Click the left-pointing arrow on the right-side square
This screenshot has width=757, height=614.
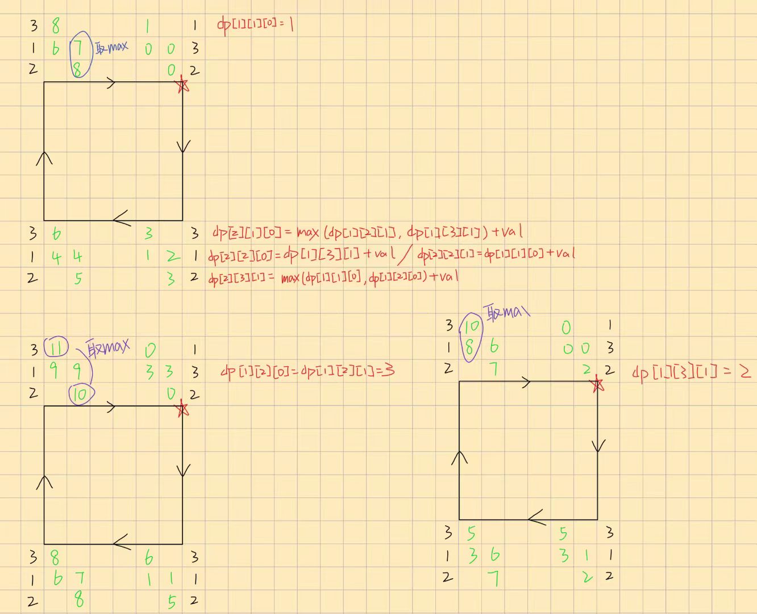(536, 518)
